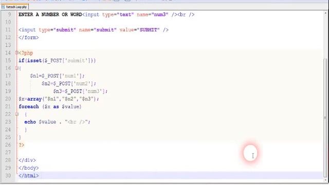Click the echo keyword on line 23

pyautogui.click(x=30, y=122)
